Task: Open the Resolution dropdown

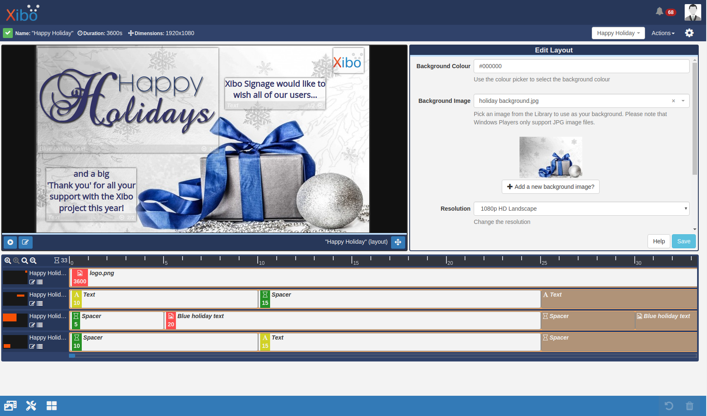Action: point(581,209)
